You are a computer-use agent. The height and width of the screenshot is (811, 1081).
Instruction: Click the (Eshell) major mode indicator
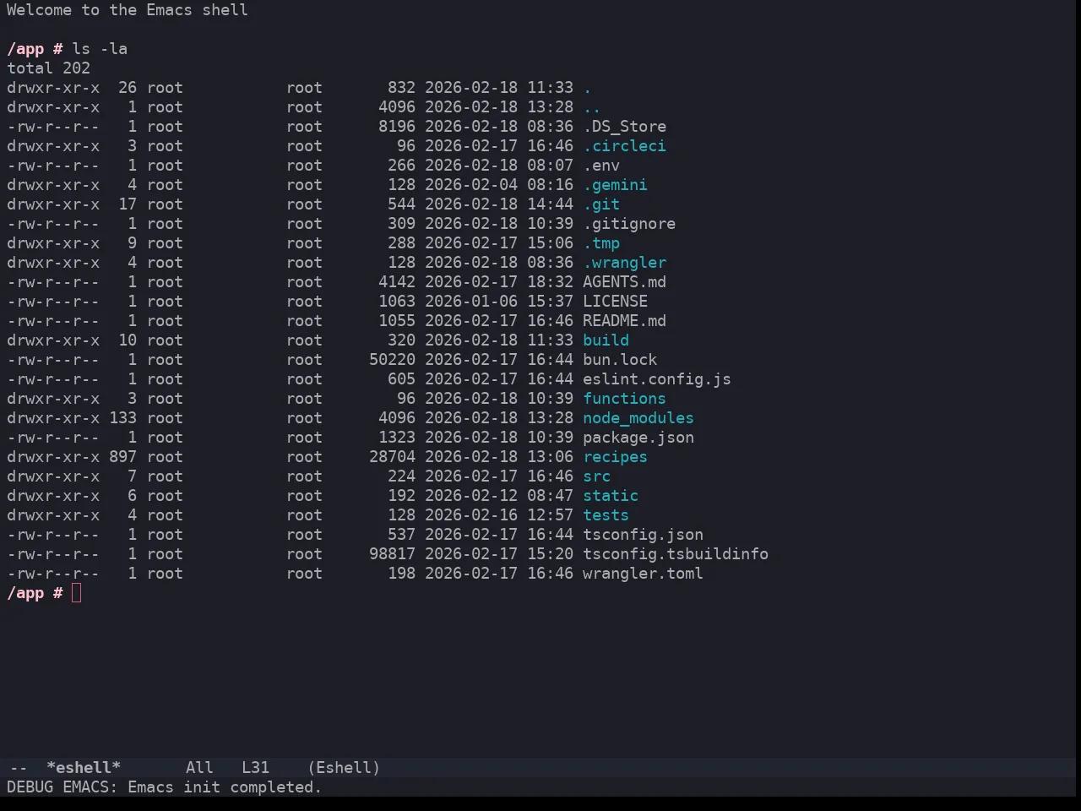344,768
